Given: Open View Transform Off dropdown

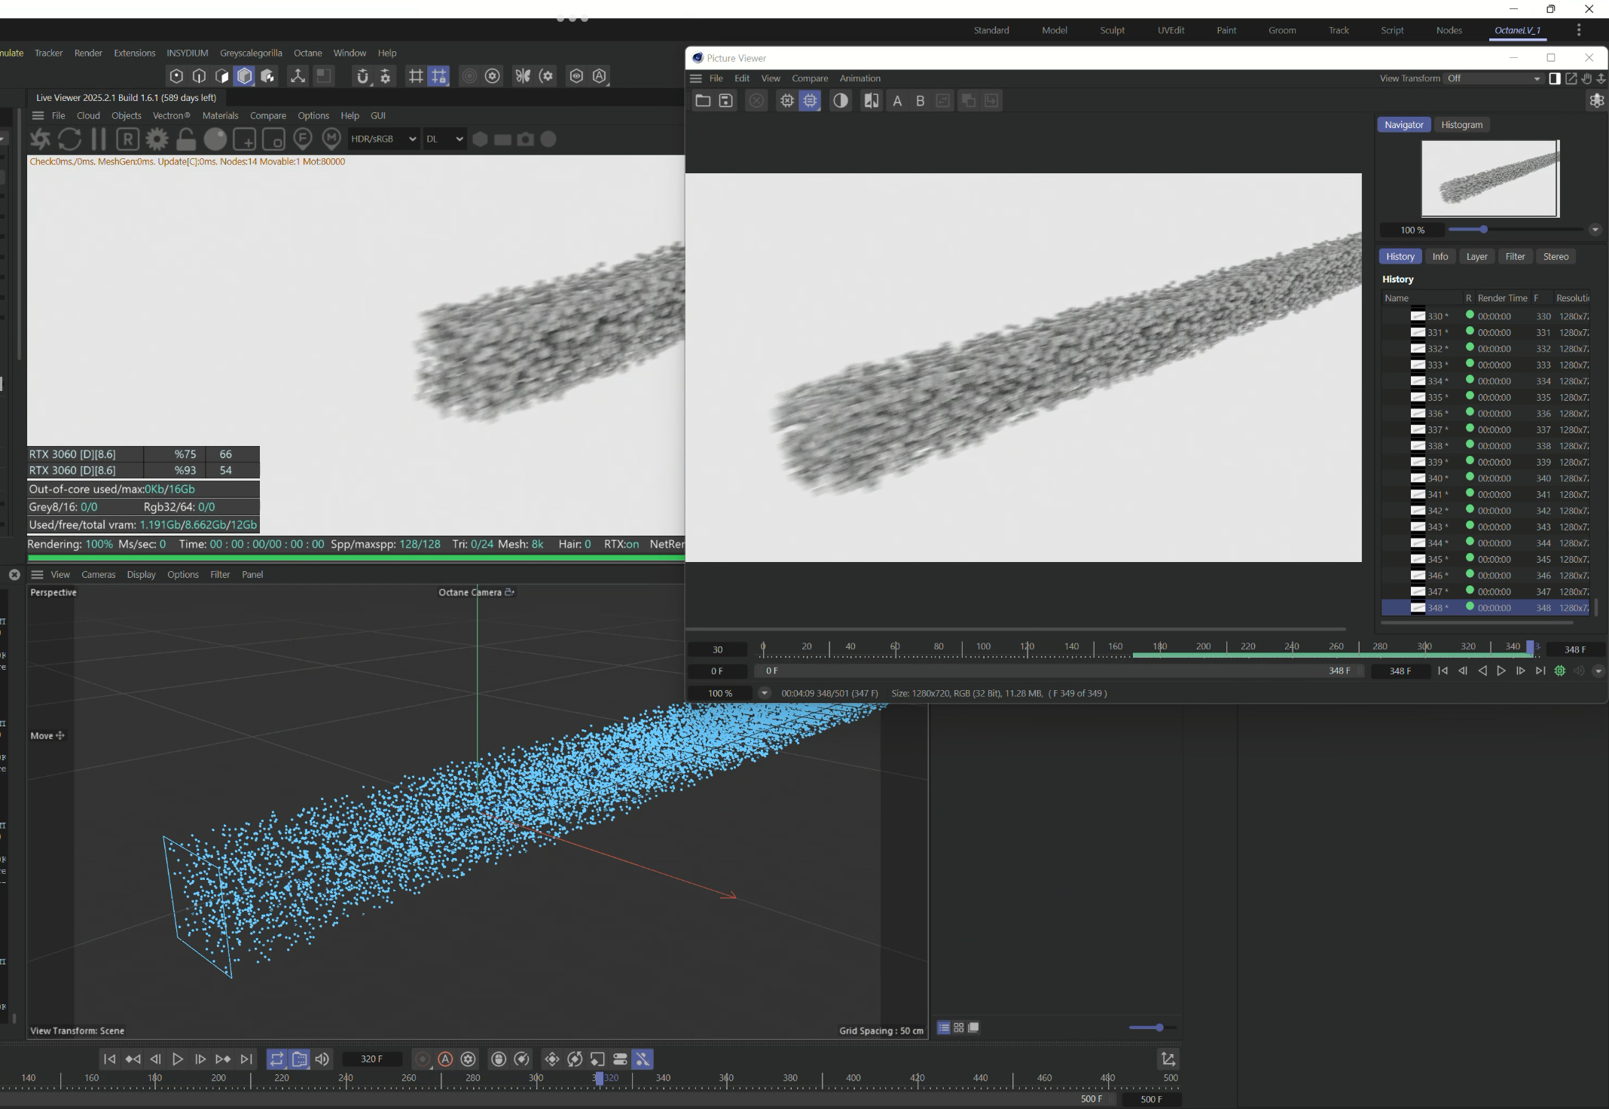Looking at the screenshot, I should [x=1493, y=78].
